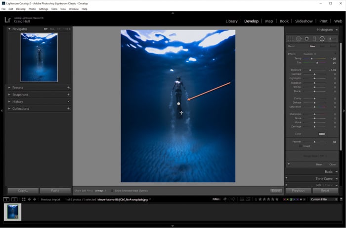346x228 pixels.
Task: Open the Settings menu
Action: click(43, 9)
